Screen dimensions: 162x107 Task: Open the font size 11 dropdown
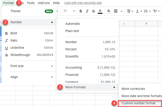[x=69, y=11]
